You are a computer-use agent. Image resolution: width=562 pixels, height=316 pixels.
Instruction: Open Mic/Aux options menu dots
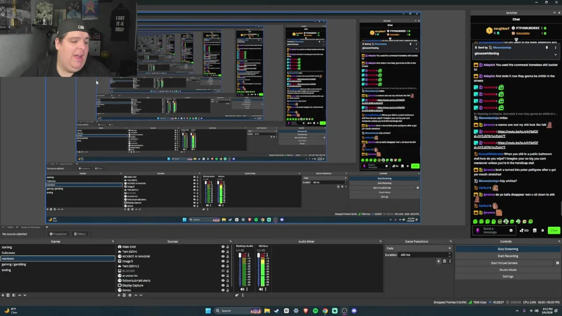click(x=266, y=289)
